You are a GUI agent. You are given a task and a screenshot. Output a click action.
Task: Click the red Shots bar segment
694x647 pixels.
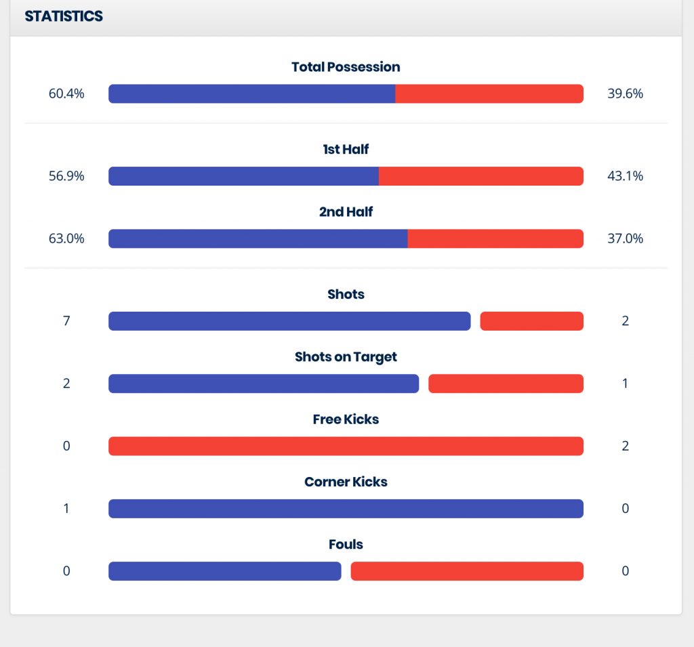(531, 321)
